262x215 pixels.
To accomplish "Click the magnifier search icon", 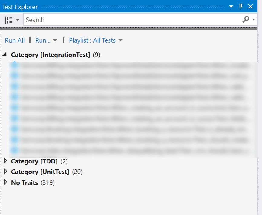I will (x=246, y=20).
